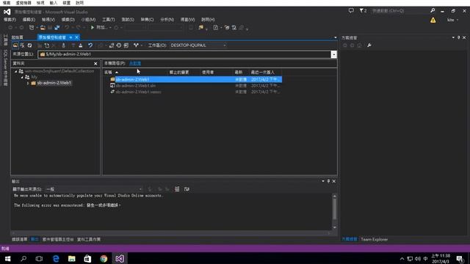Click the blue local path link 未對應

(135, 63)
